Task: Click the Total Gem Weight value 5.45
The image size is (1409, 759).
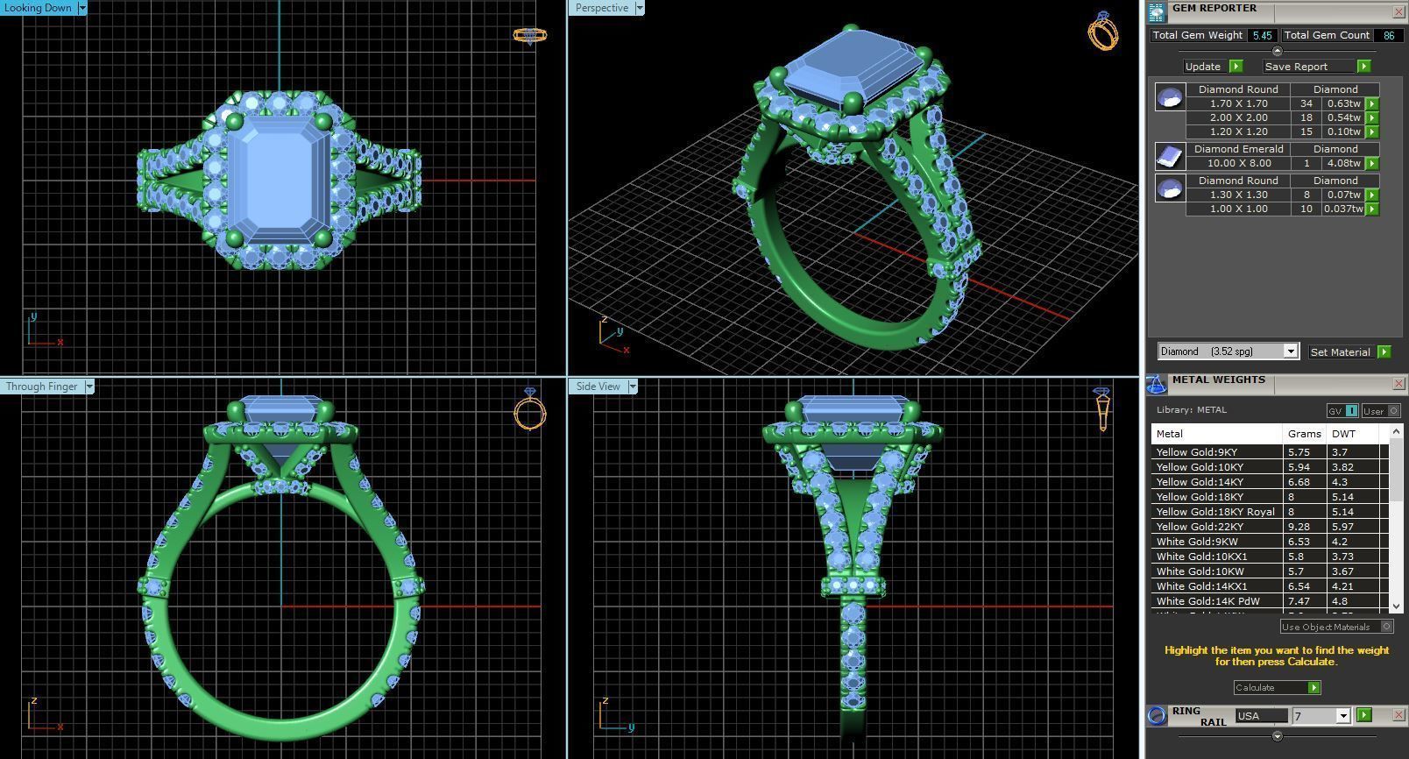Action: point(1263,35)
